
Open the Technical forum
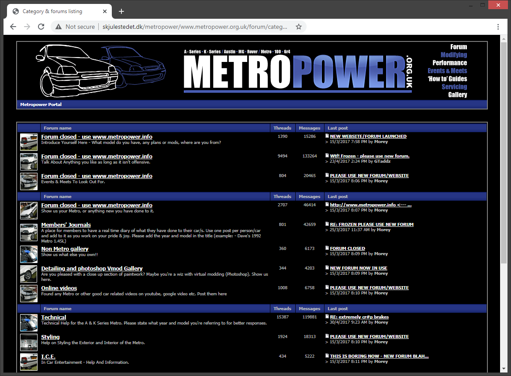point(53,318)
